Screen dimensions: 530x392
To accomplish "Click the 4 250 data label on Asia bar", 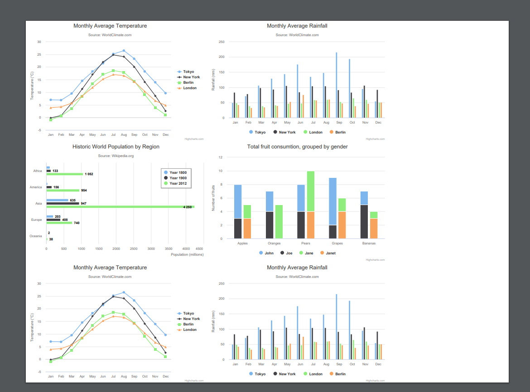I will click(188, 207).
